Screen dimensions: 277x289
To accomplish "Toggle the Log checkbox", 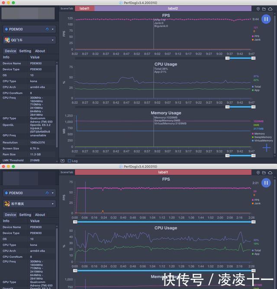I will (70, 161).
